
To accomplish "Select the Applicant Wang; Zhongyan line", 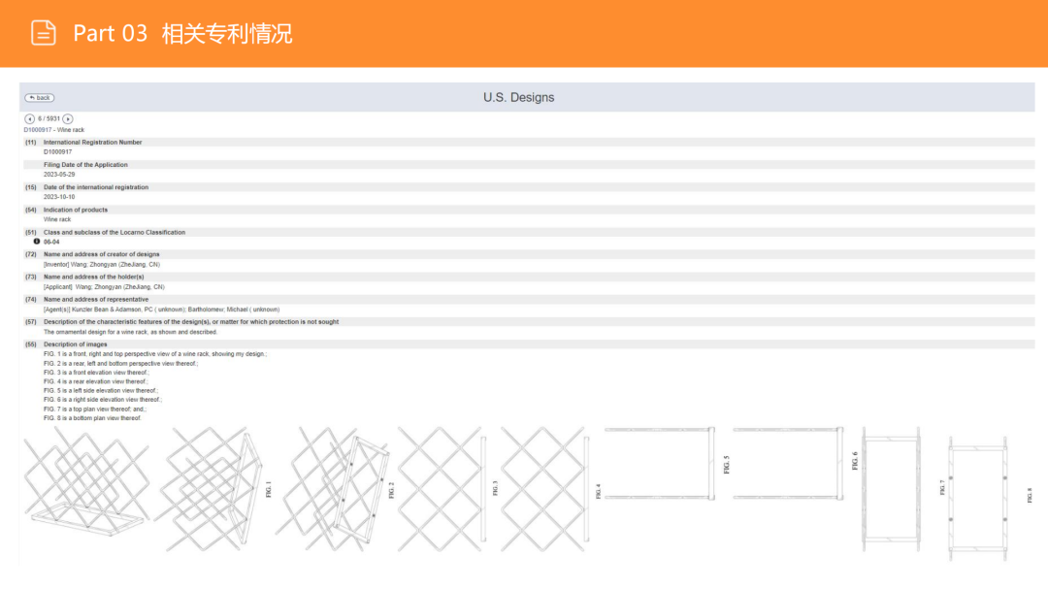I will click(104, 287).
